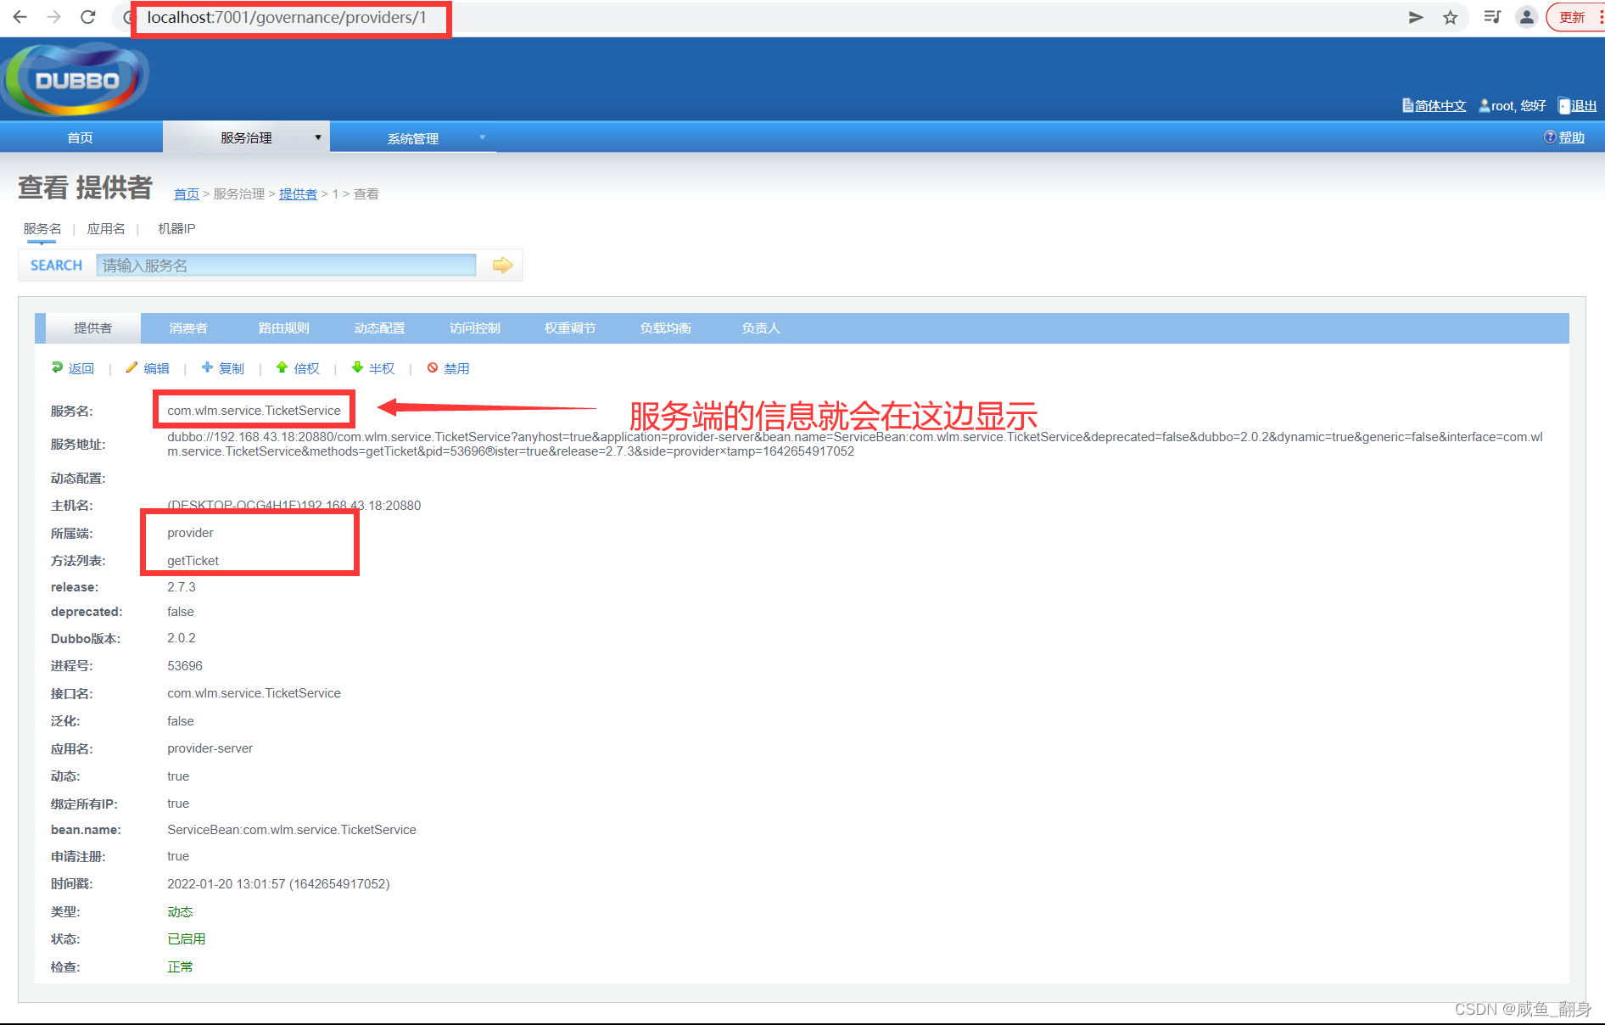
Task: Click the pencil edit icon beside 编辑
Action: (x=131, y=367)
